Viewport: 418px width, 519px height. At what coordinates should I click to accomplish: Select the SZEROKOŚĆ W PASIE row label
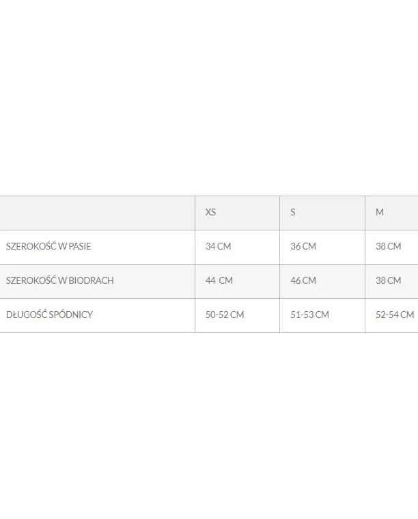[48, 246]
